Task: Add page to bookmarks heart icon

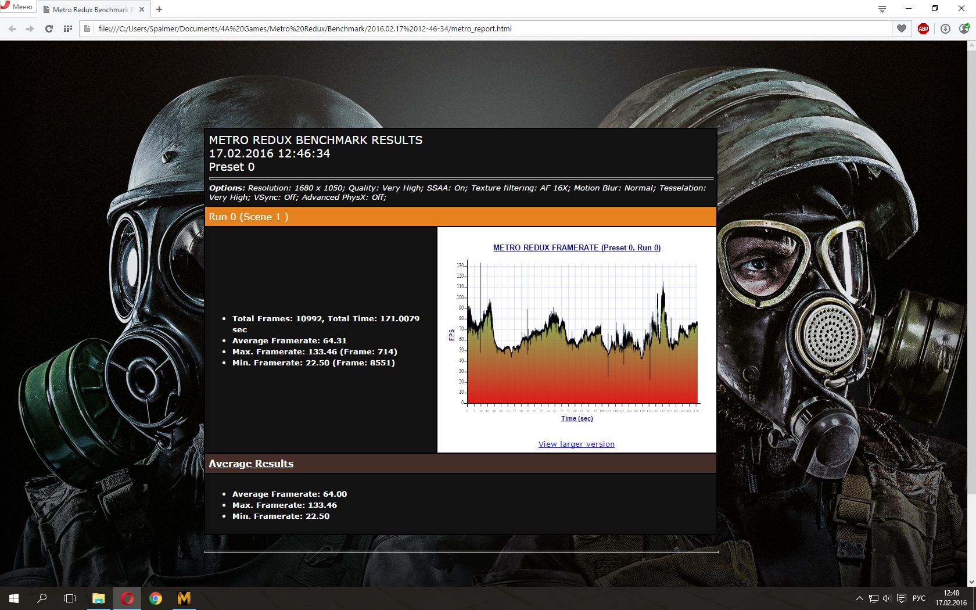Action: coord(902,28)
